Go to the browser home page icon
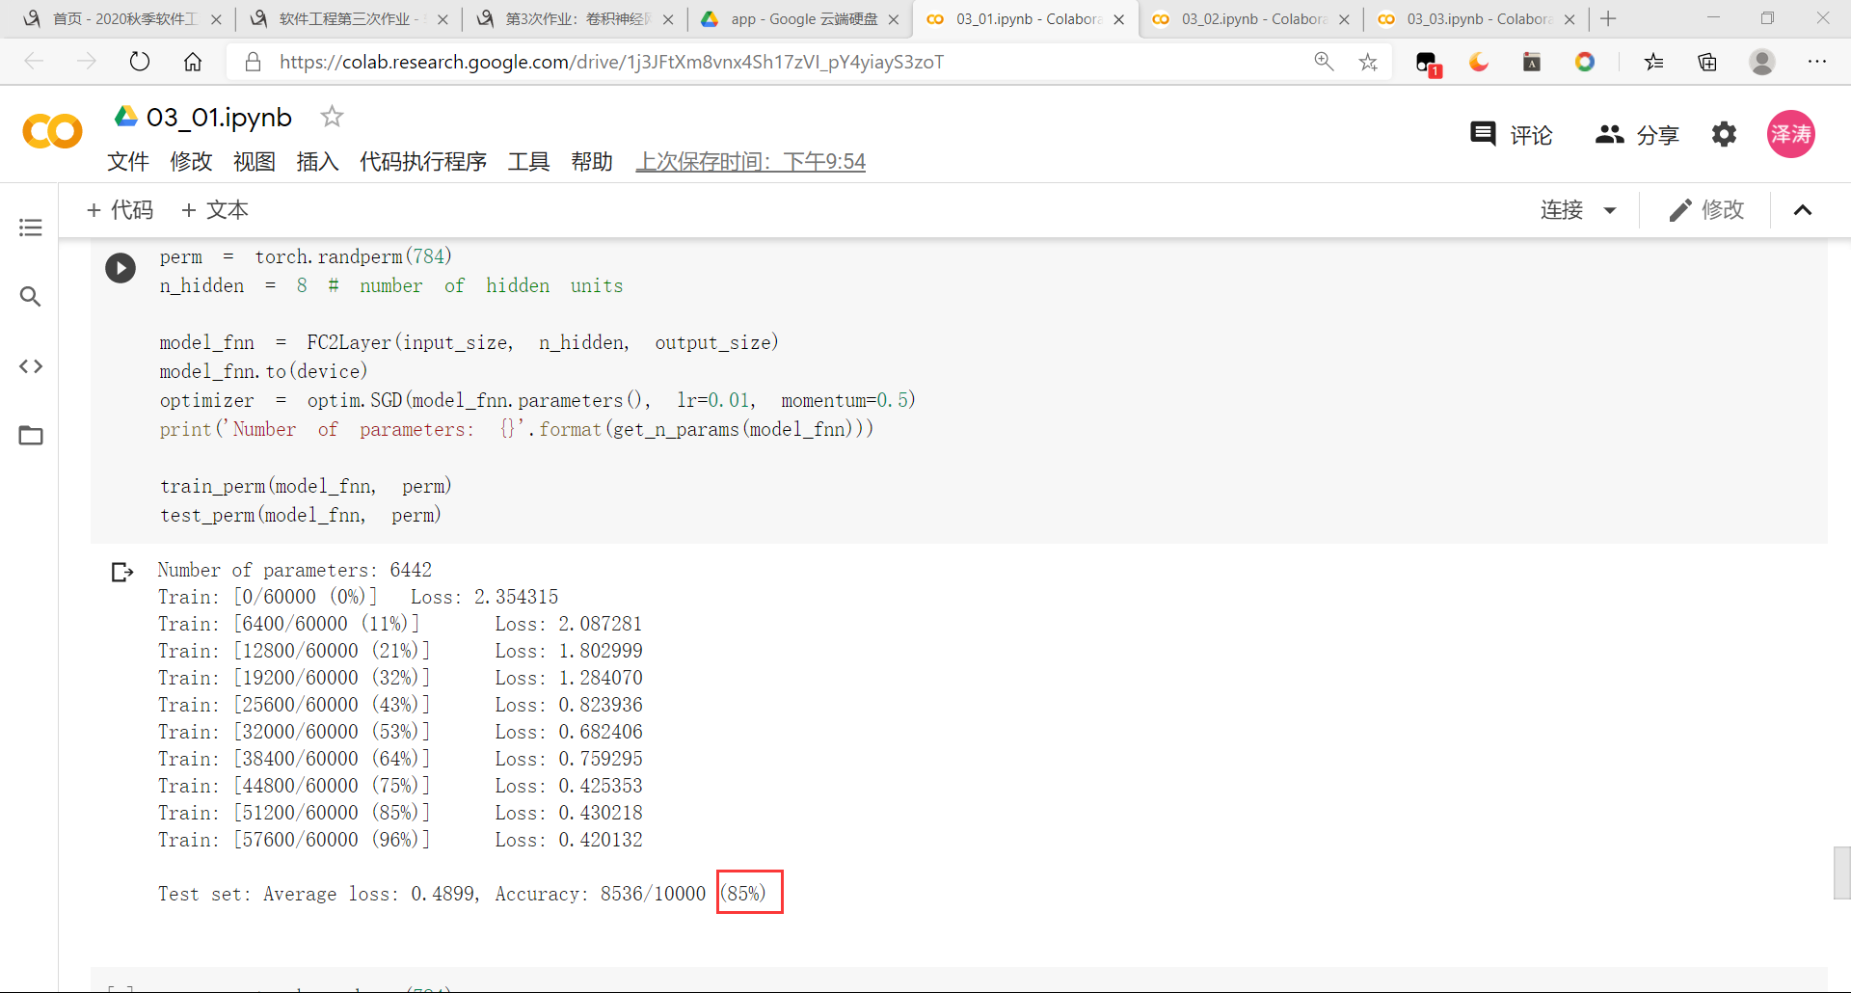1851x993 pixels. tap(193, 62)
